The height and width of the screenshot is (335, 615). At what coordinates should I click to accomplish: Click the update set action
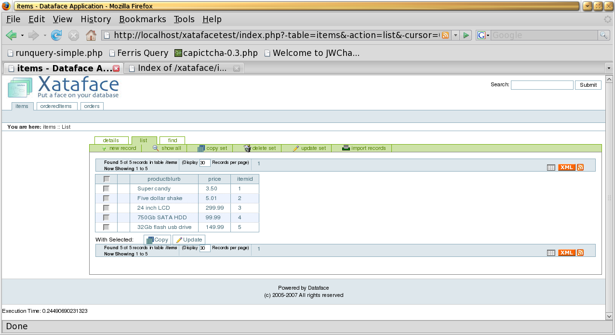[x=309, y=148]
